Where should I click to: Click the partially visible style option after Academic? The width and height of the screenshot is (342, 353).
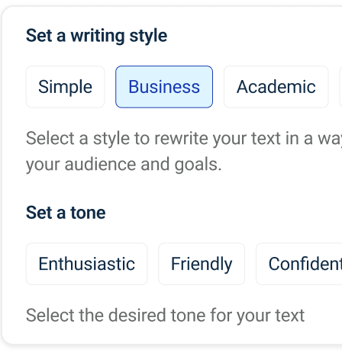340,87
